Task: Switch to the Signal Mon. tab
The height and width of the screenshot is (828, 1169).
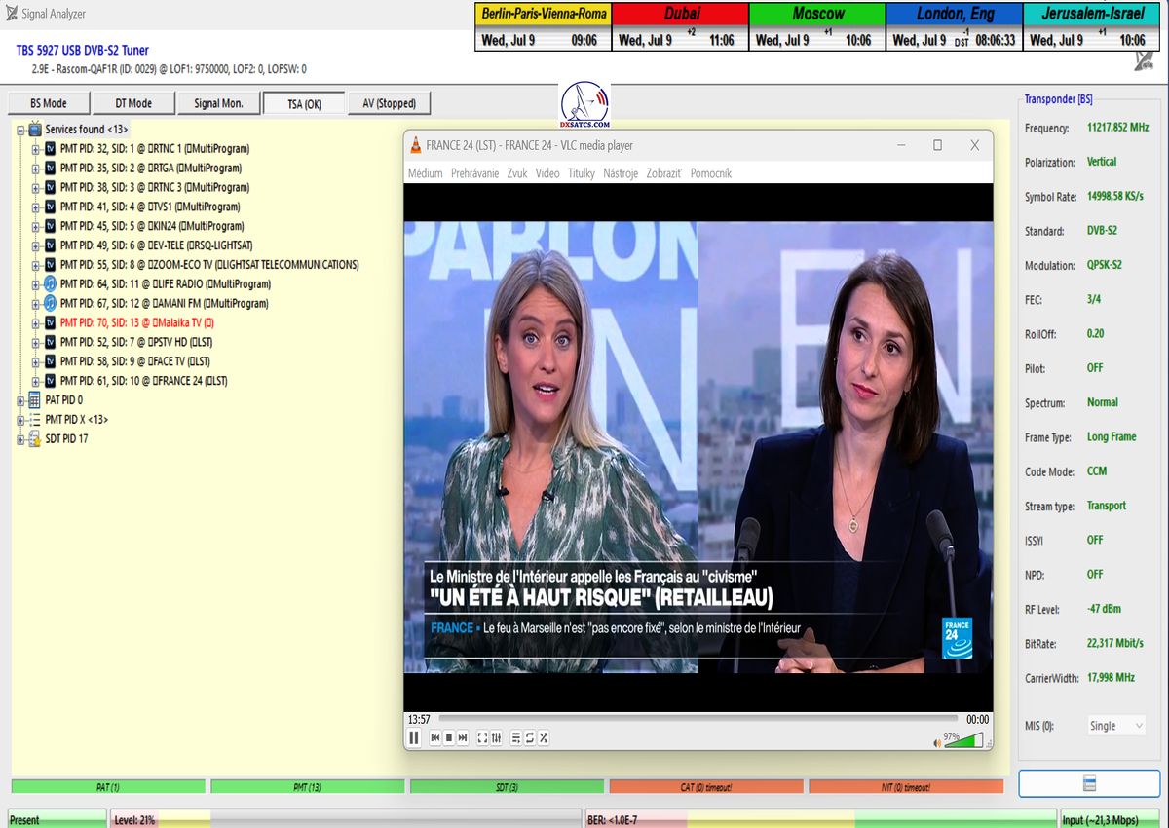Action: coord(219,103)
